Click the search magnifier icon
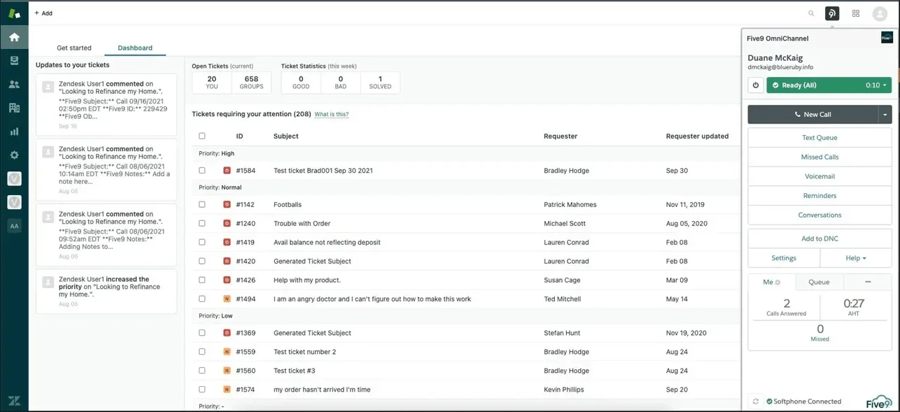The width and height of the screenshot is (900, 412). [810, 13]
